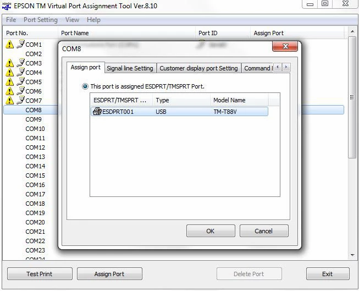Click the COM1 warning icon
This screenshot has width=359, height=291.
(x=10, y=45)
